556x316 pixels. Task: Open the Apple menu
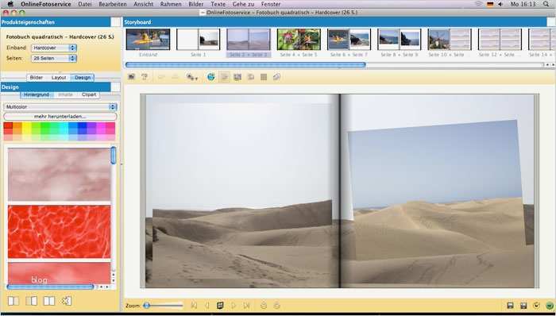[10, 4]
